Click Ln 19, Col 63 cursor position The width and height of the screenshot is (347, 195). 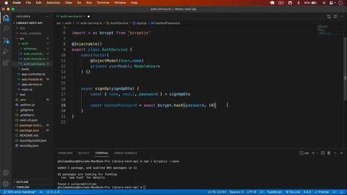point(217,192)
